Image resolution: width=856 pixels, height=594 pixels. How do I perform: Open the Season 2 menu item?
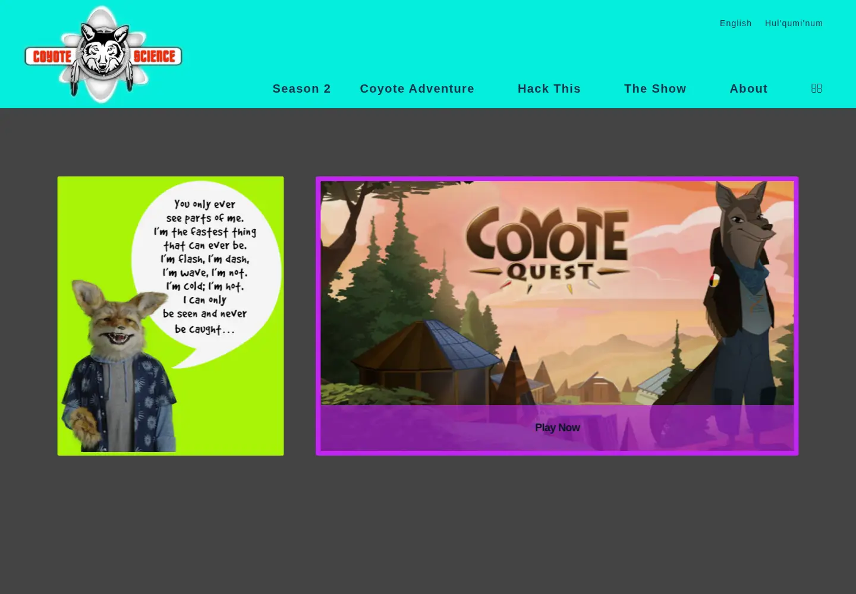click(x=302, y=89)
